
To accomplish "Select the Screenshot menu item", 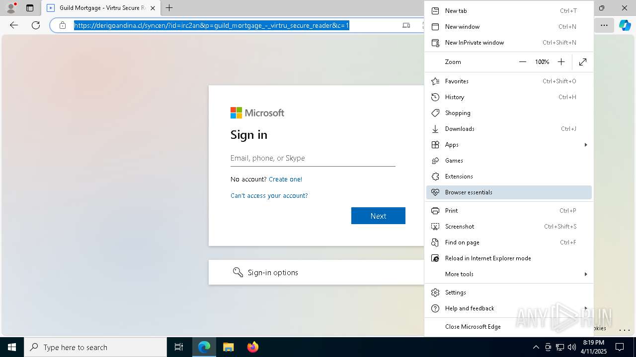I will point(509,227).
